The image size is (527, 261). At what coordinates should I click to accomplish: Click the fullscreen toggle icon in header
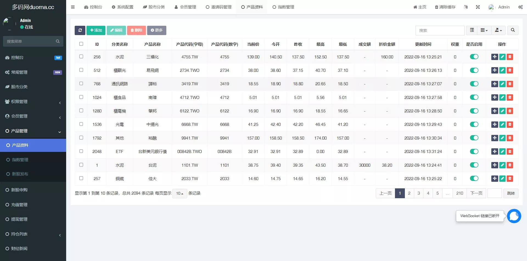(478, 7)
